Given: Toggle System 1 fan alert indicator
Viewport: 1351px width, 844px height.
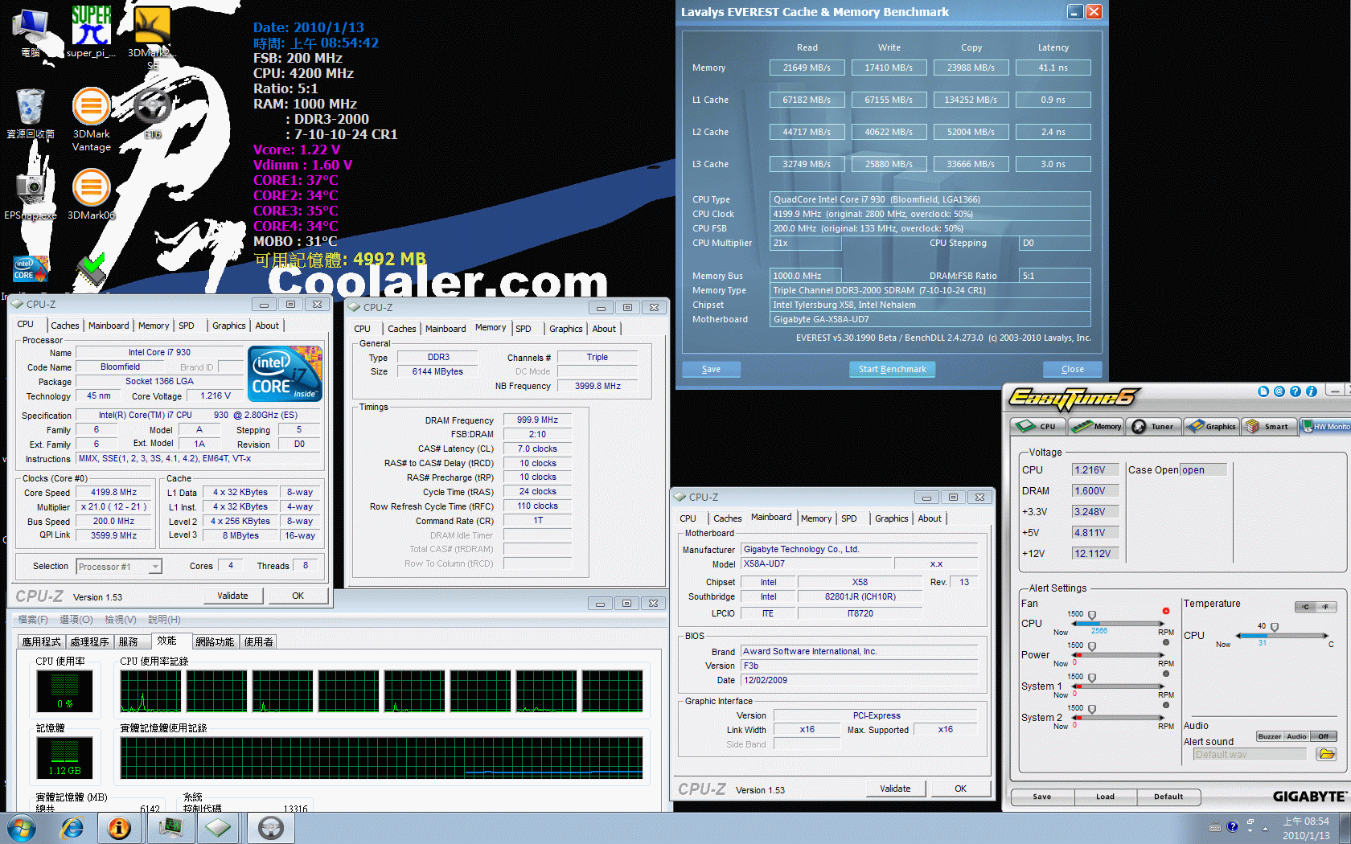Looking at the screenshot, I should coord(1165,674).
